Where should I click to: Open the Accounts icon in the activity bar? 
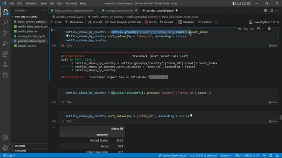coord(5,137)
